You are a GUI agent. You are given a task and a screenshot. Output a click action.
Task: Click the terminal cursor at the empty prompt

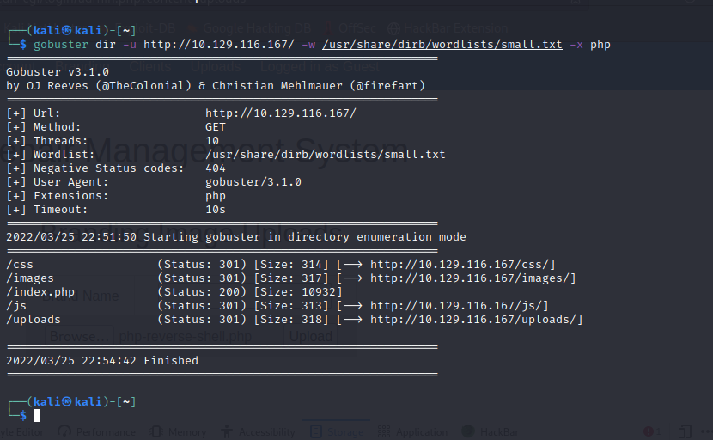[x=37, y=416]
